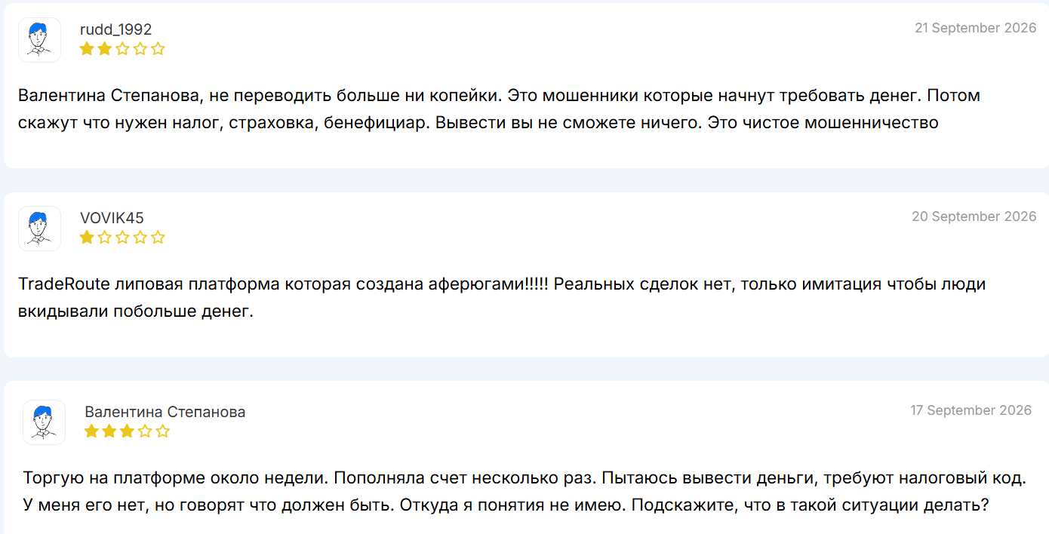Click Валентина Степанова's three-star rating
1049x534 pixels.
click(x=128, y=431)
